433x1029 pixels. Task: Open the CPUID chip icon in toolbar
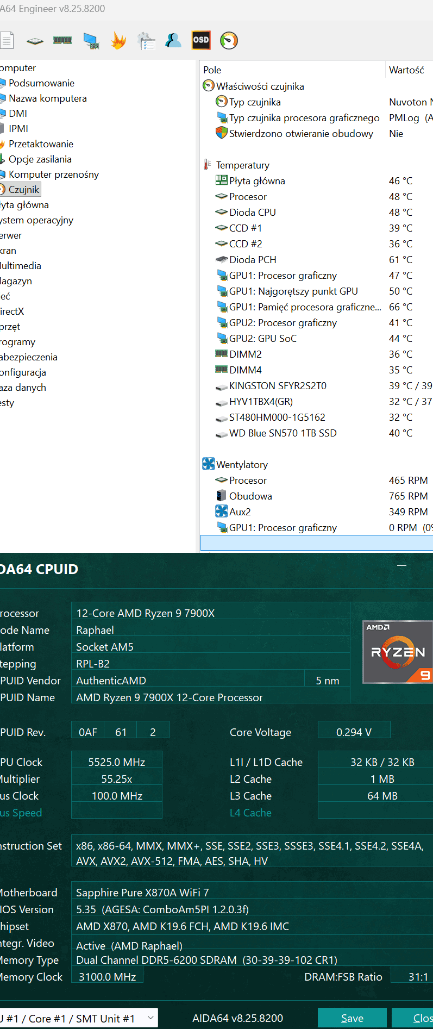pyautogui.click(x=35, y=41)
